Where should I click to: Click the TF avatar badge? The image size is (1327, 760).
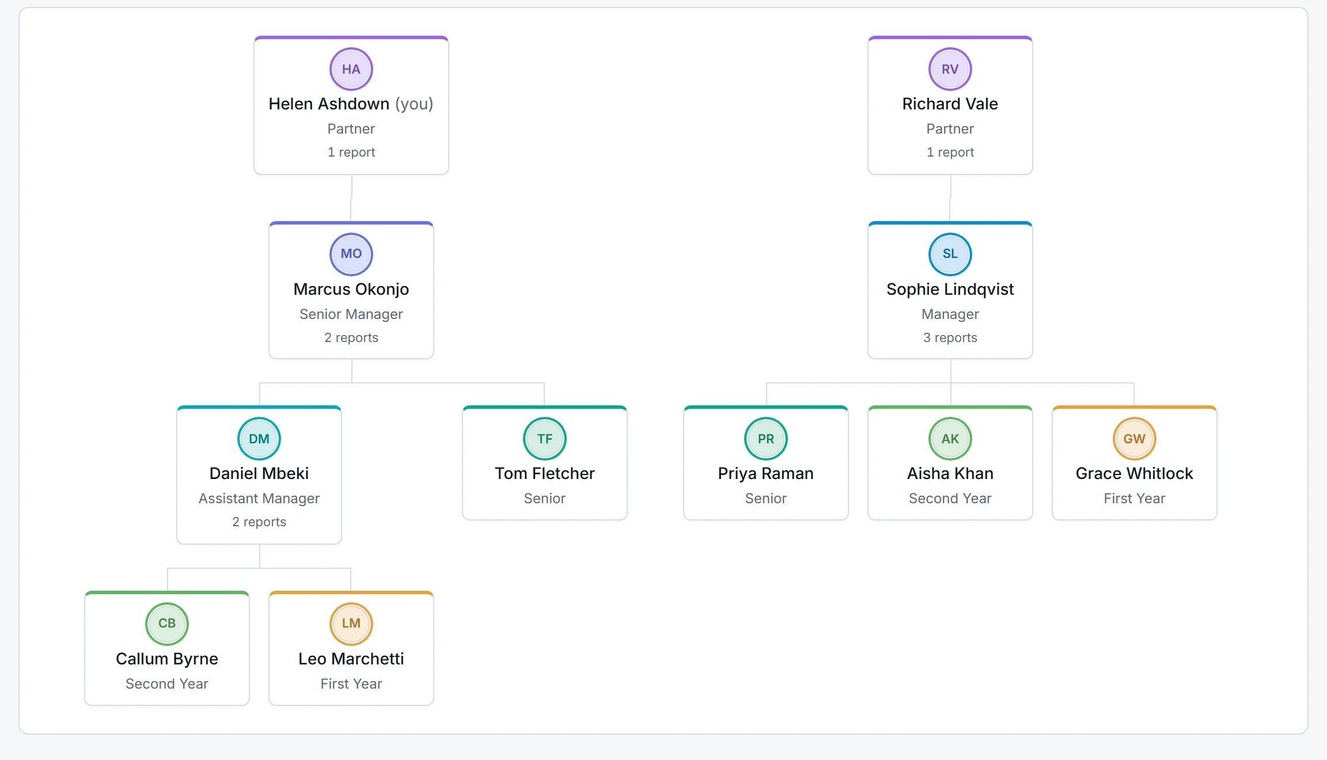[545, 439]
